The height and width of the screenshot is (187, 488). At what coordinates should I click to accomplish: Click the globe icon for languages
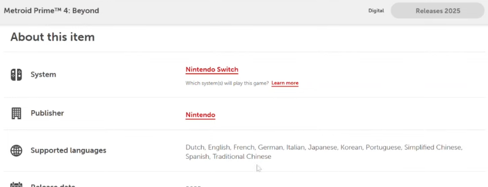[x=16, y=150]
